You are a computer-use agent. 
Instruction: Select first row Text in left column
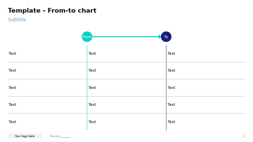(x=13, y=53)
